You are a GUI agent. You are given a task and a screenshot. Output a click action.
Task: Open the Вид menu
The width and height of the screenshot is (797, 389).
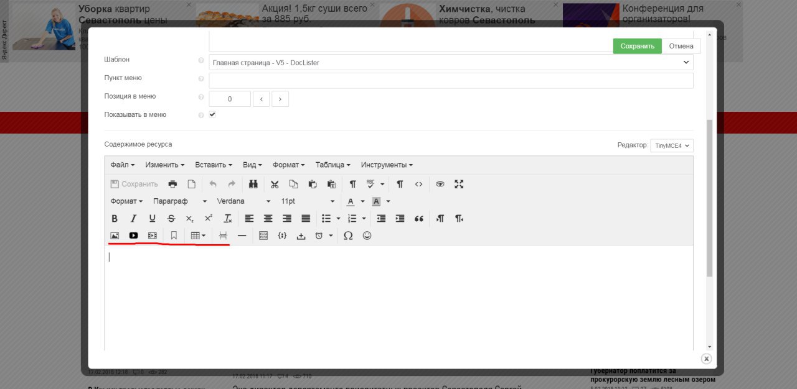pos(252,165)
